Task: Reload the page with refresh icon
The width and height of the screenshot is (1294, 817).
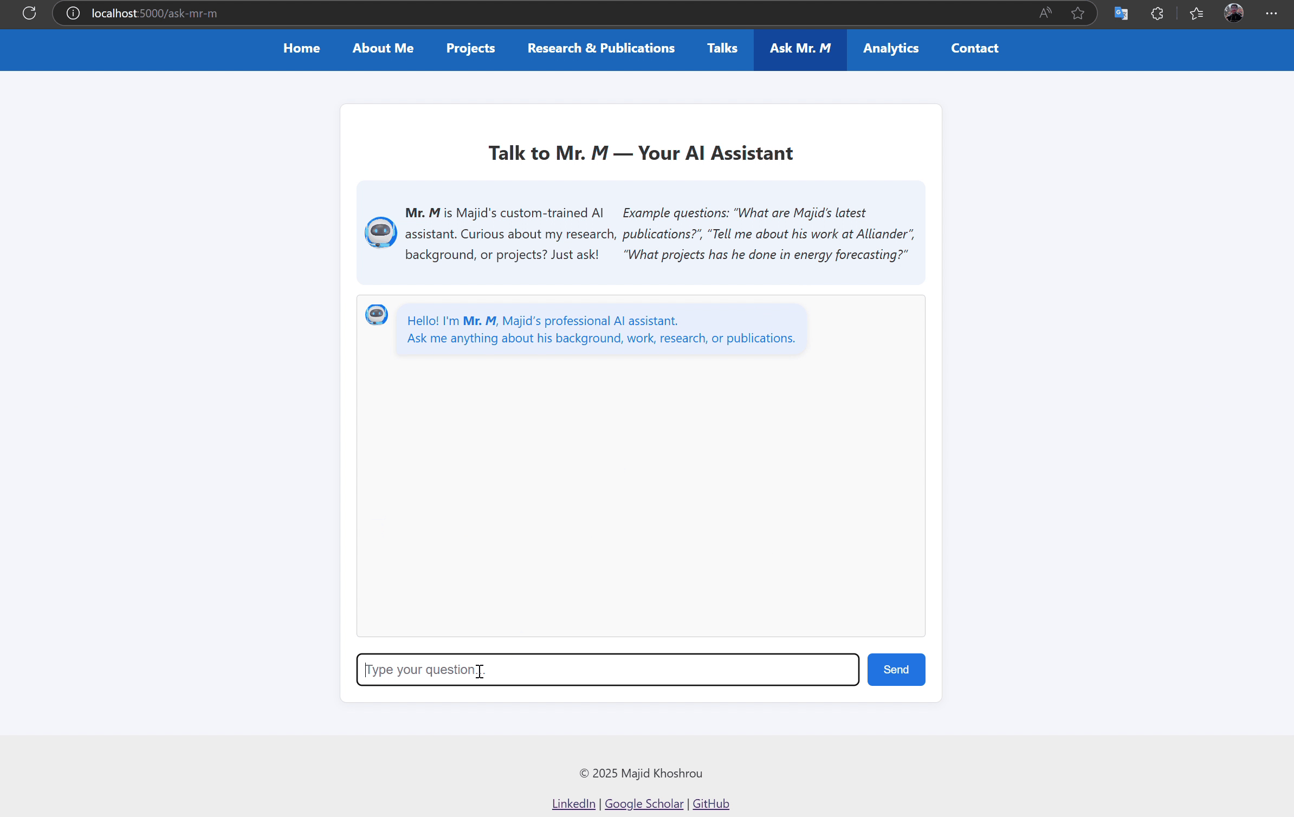Action: [29, 13]
